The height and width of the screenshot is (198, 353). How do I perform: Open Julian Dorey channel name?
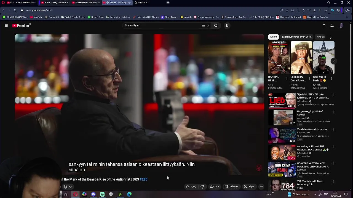click(x=303, y=101)
